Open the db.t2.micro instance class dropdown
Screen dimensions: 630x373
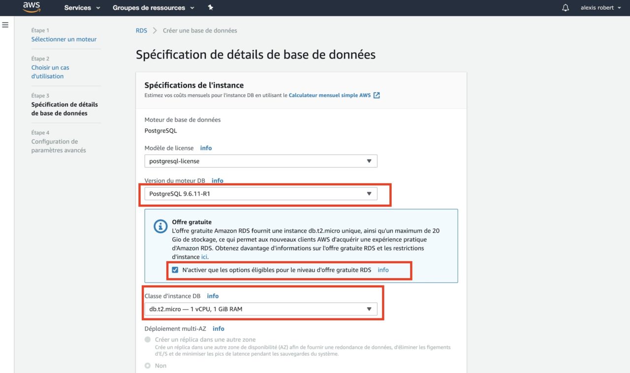261,309
